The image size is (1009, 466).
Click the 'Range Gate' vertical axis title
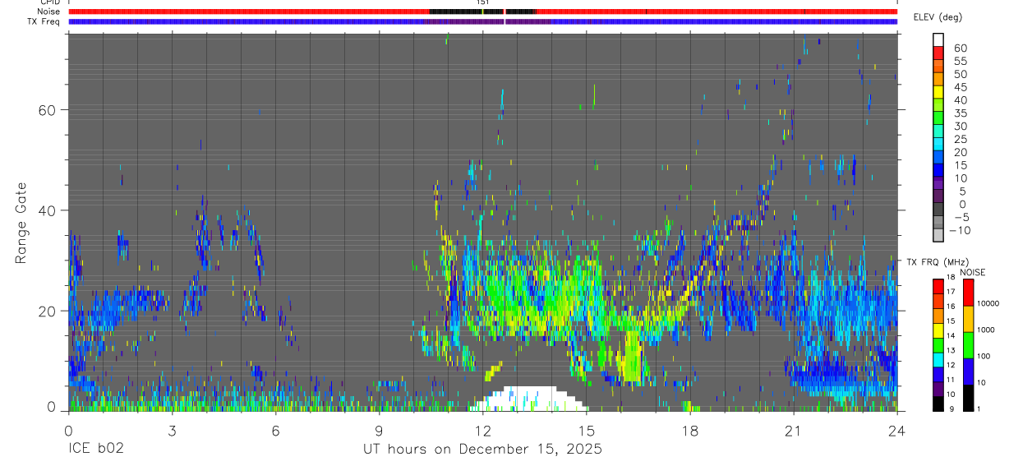click(x=21, y=222)
